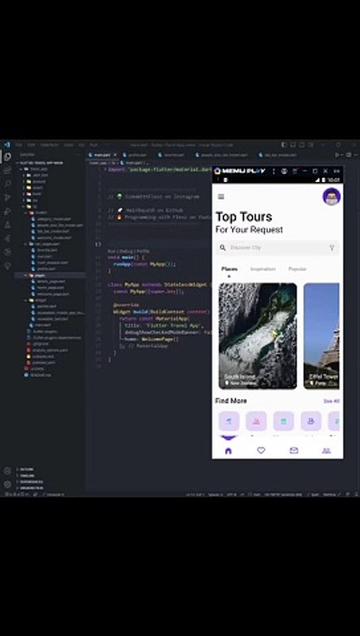The image size is (360, 636).
Task: Tap the second Find More category icon
Action: click(x=256, y=421)
